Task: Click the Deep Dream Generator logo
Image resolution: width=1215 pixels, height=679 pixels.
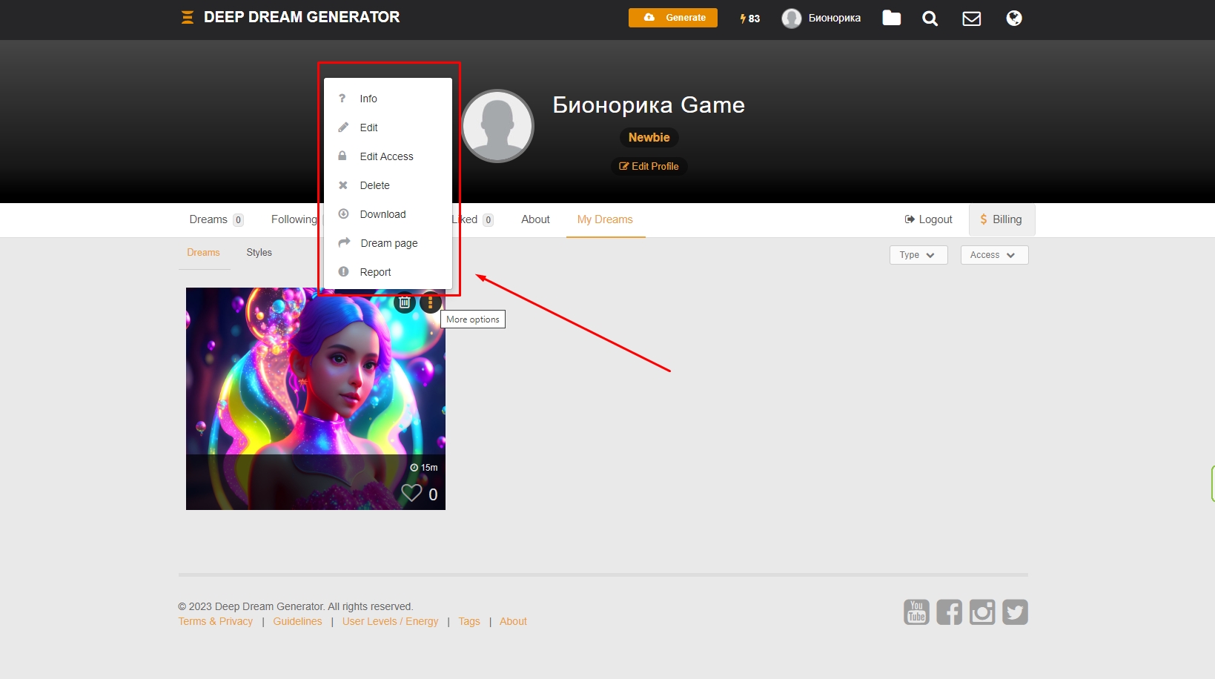Action: coord(291,17)
